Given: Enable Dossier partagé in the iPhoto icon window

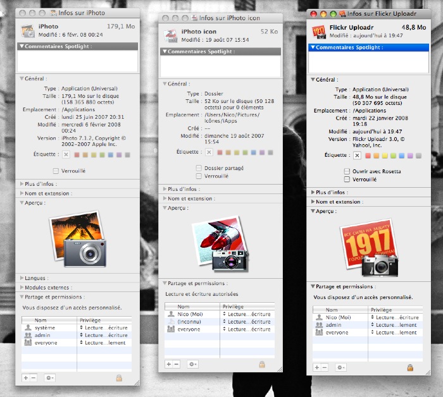Looking at the screenshot, I should click(x=199, y=168).
